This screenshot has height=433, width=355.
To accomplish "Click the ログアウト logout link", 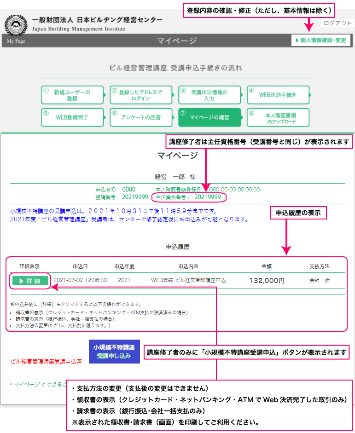I will 337,23.
